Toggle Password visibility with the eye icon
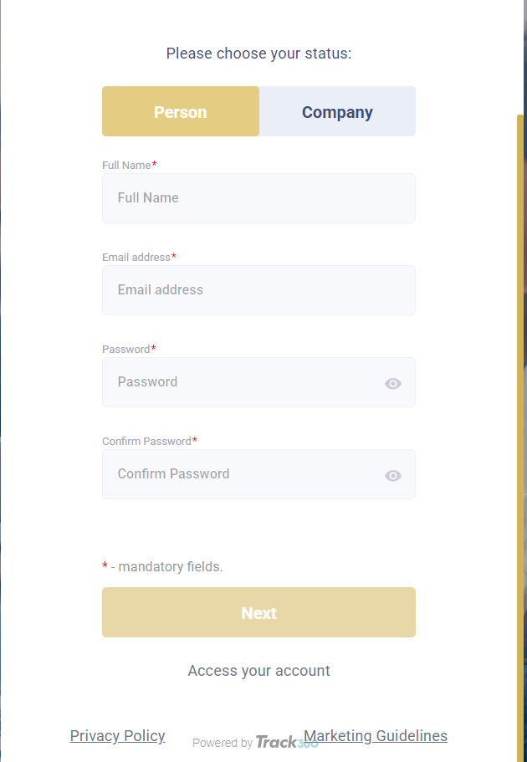The width and height of the screenshot is (527, 762). (393, 383)
